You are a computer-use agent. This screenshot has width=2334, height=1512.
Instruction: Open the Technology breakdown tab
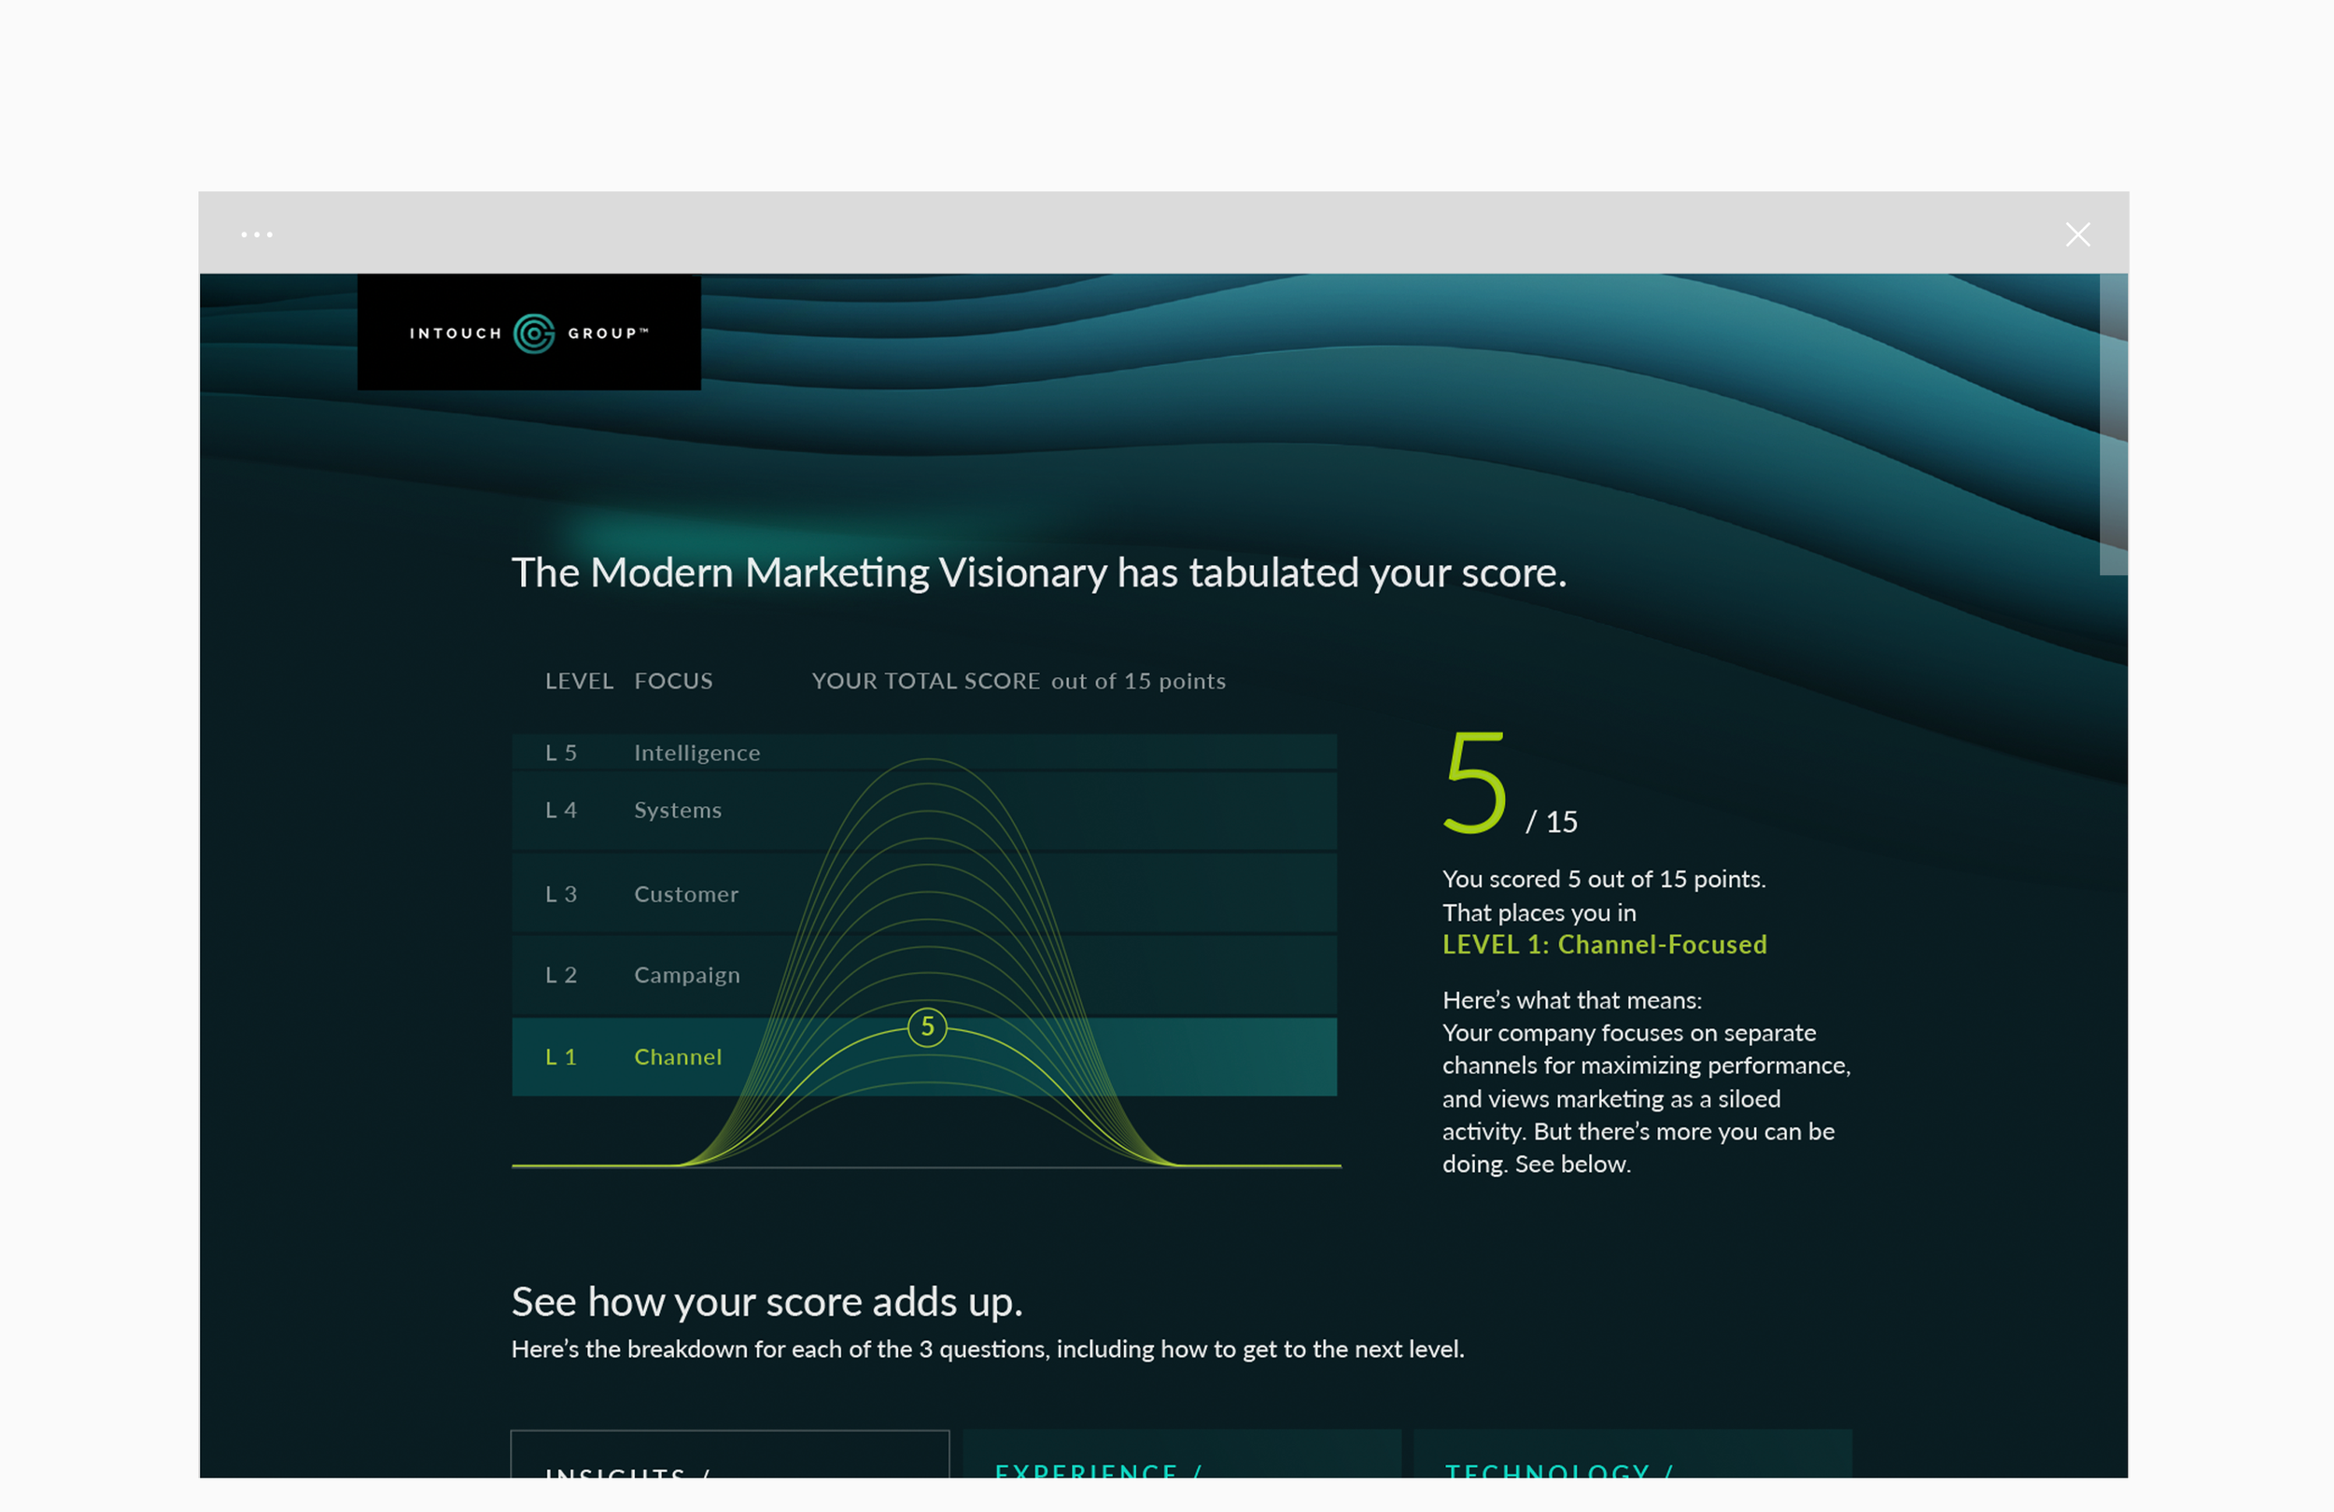pyautogui.click(x=1633, y=1454)
